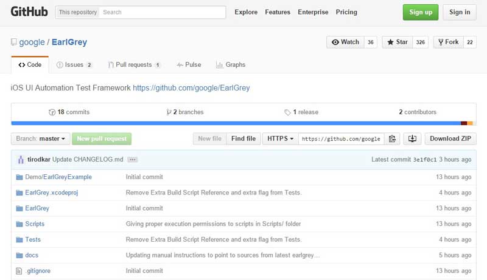487x280 pixels.
Task: Click the Demo/EarlGreyExample folder icon
Action: coord(19,177)
